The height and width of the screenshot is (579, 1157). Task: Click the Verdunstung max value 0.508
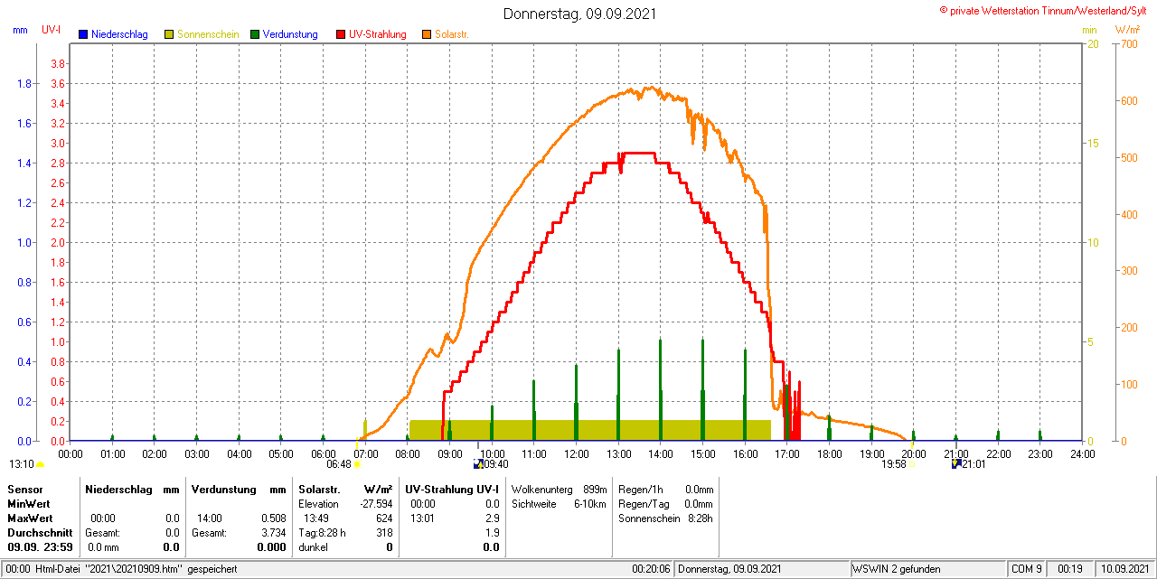pyautogui.click(x=273, y=518)
